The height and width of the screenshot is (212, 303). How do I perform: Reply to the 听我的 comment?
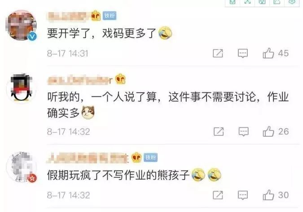coord(243,131)
